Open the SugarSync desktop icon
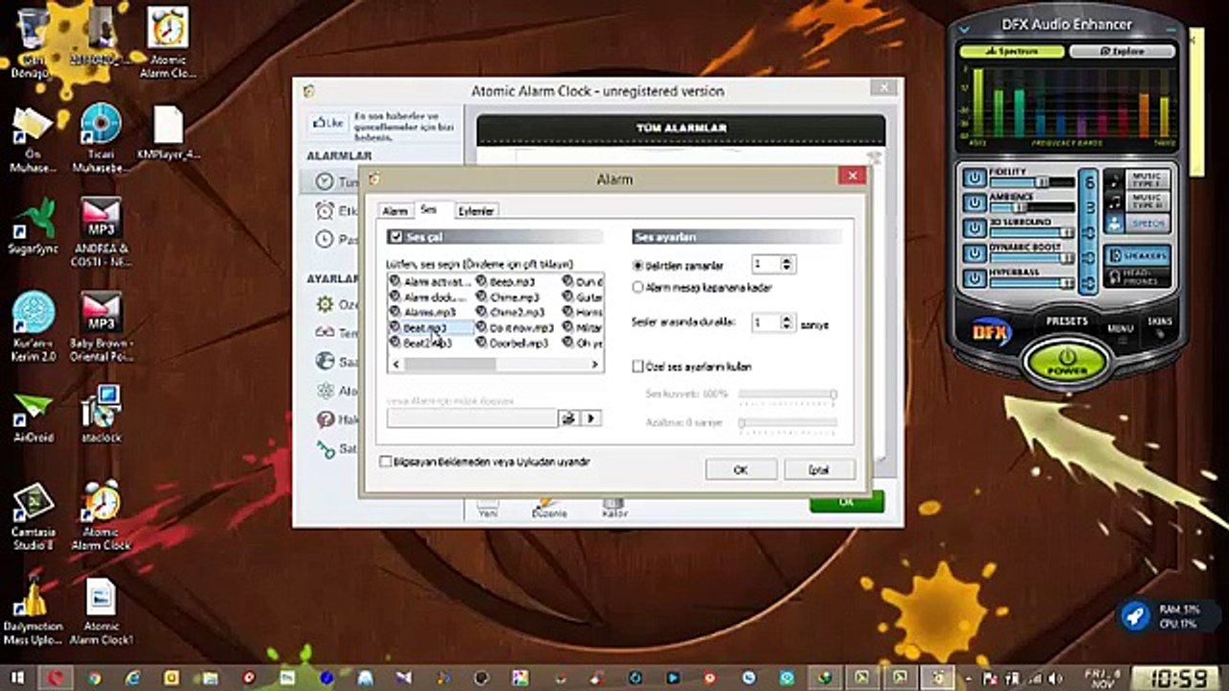1229x691 pixels. click(34, 227)
